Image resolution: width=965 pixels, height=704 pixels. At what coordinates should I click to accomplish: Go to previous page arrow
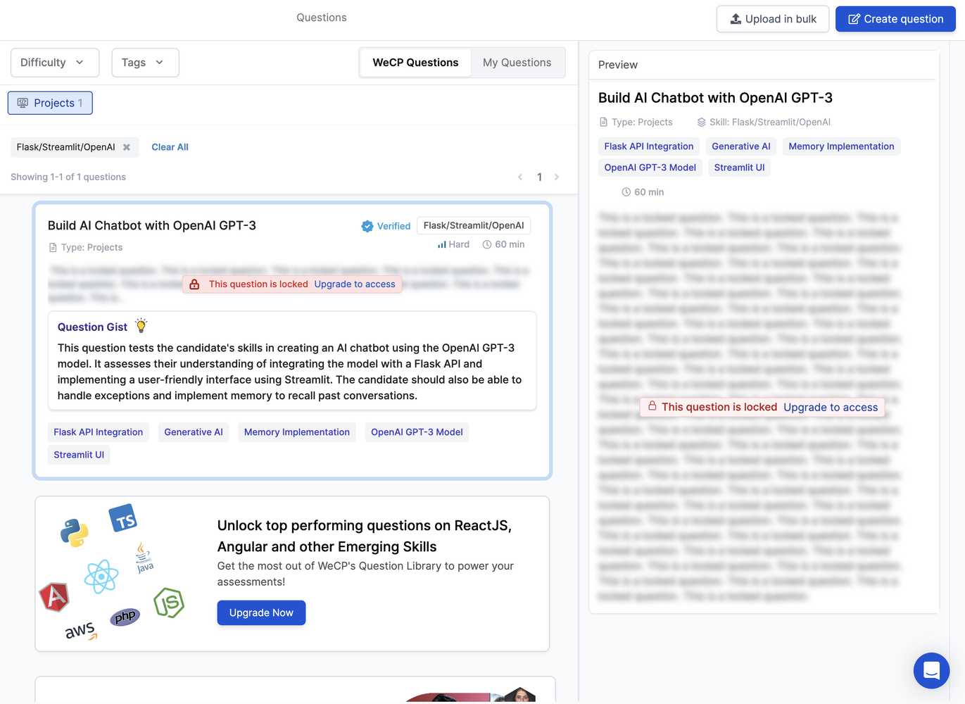(520, 177)
